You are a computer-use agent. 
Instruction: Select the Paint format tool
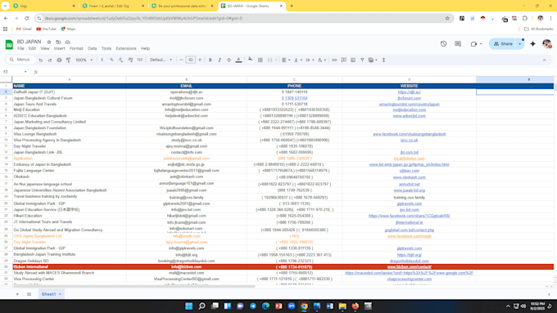[68, 60]
